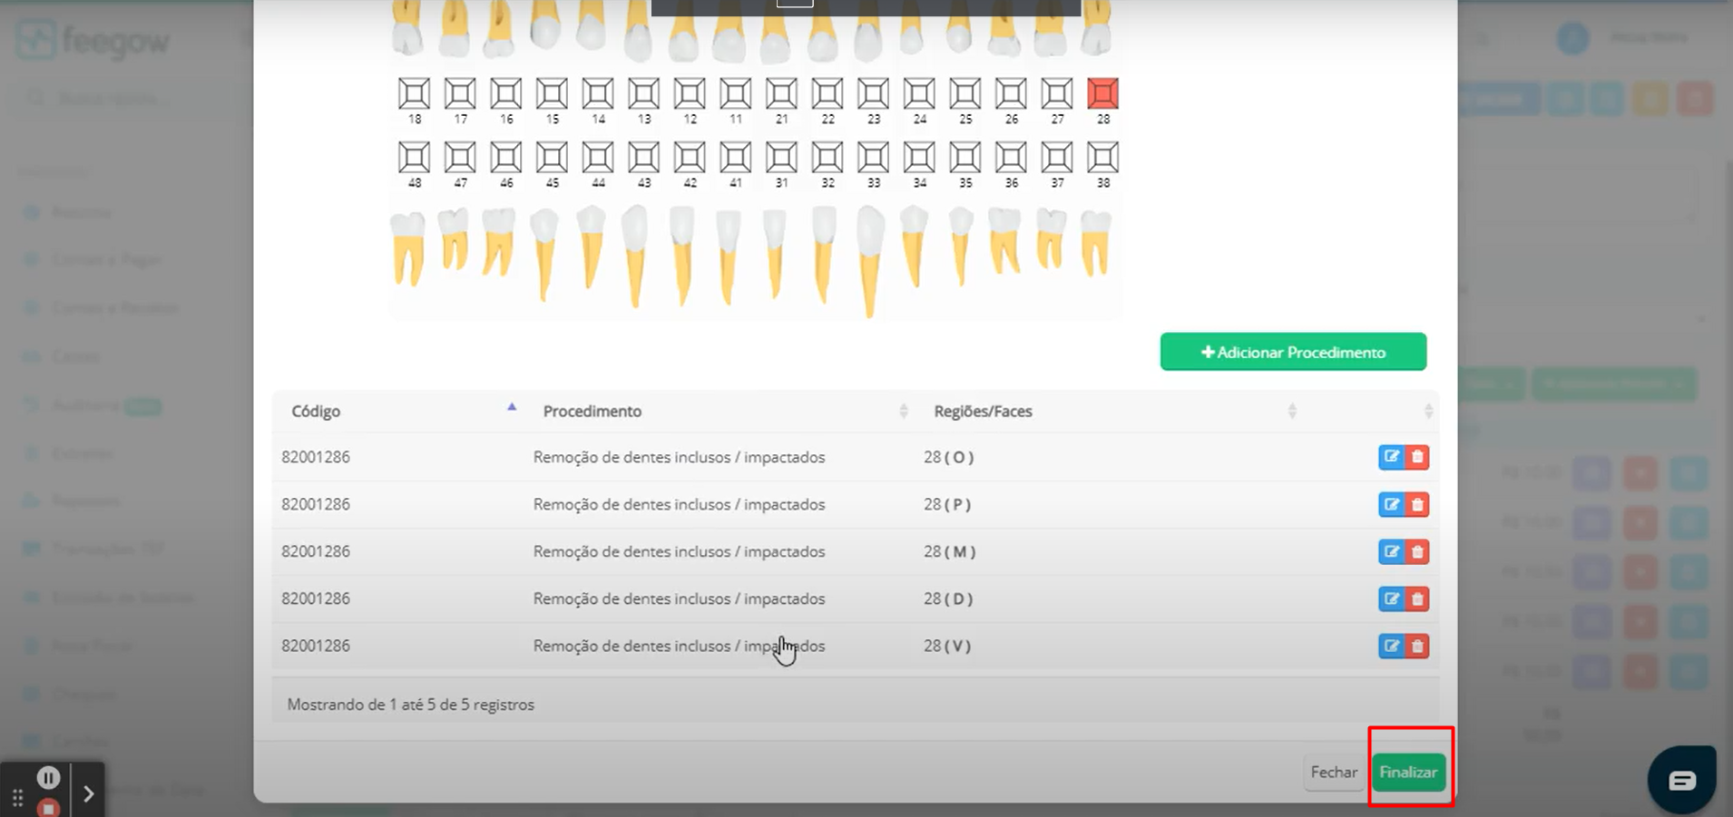Select tooth 41 face selector

point(735,157)
